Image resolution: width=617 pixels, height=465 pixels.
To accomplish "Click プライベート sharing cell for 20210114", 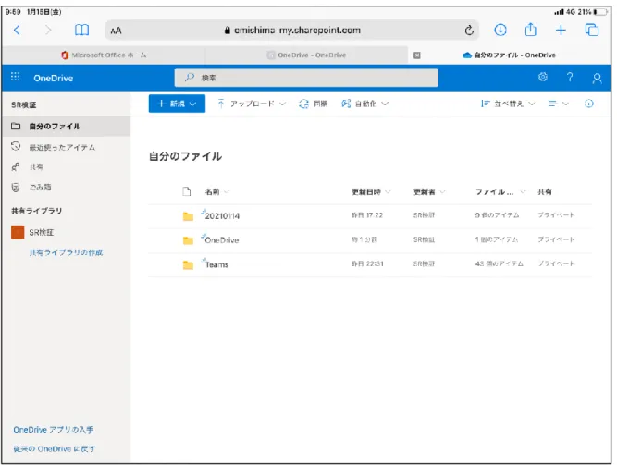I will [x=556, y=215].
